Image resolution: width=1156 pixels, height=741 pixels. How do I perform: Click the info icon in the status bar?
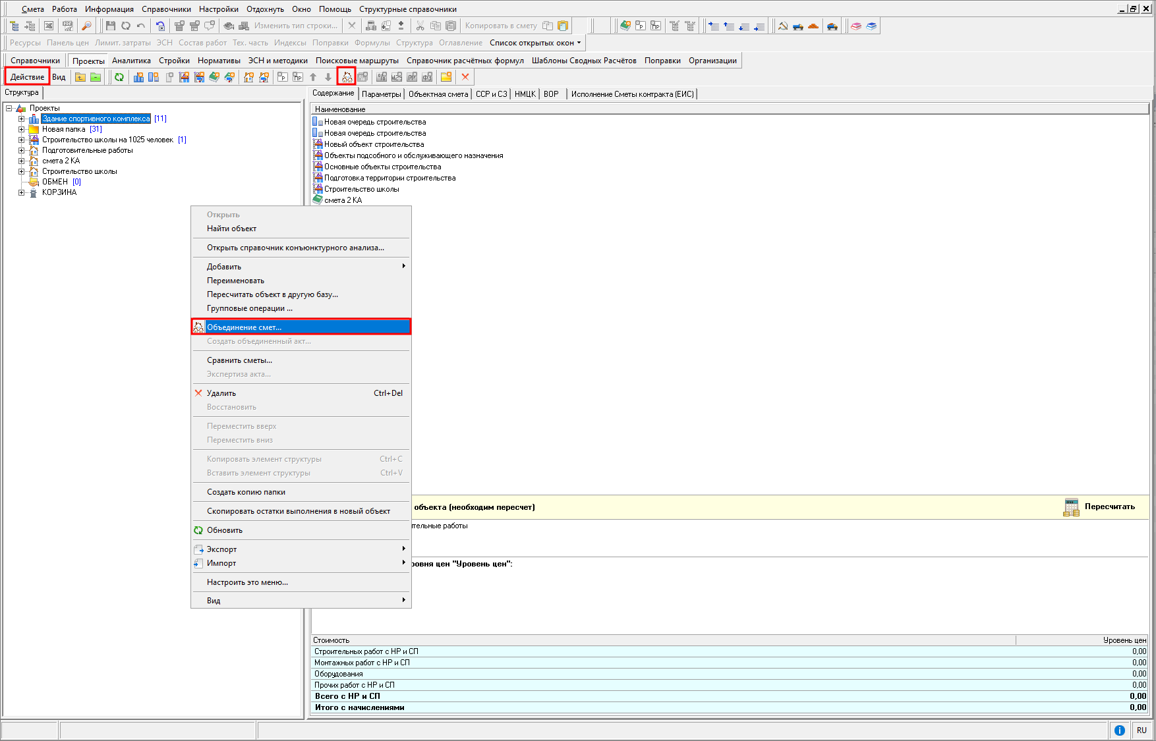(1119, 730)
